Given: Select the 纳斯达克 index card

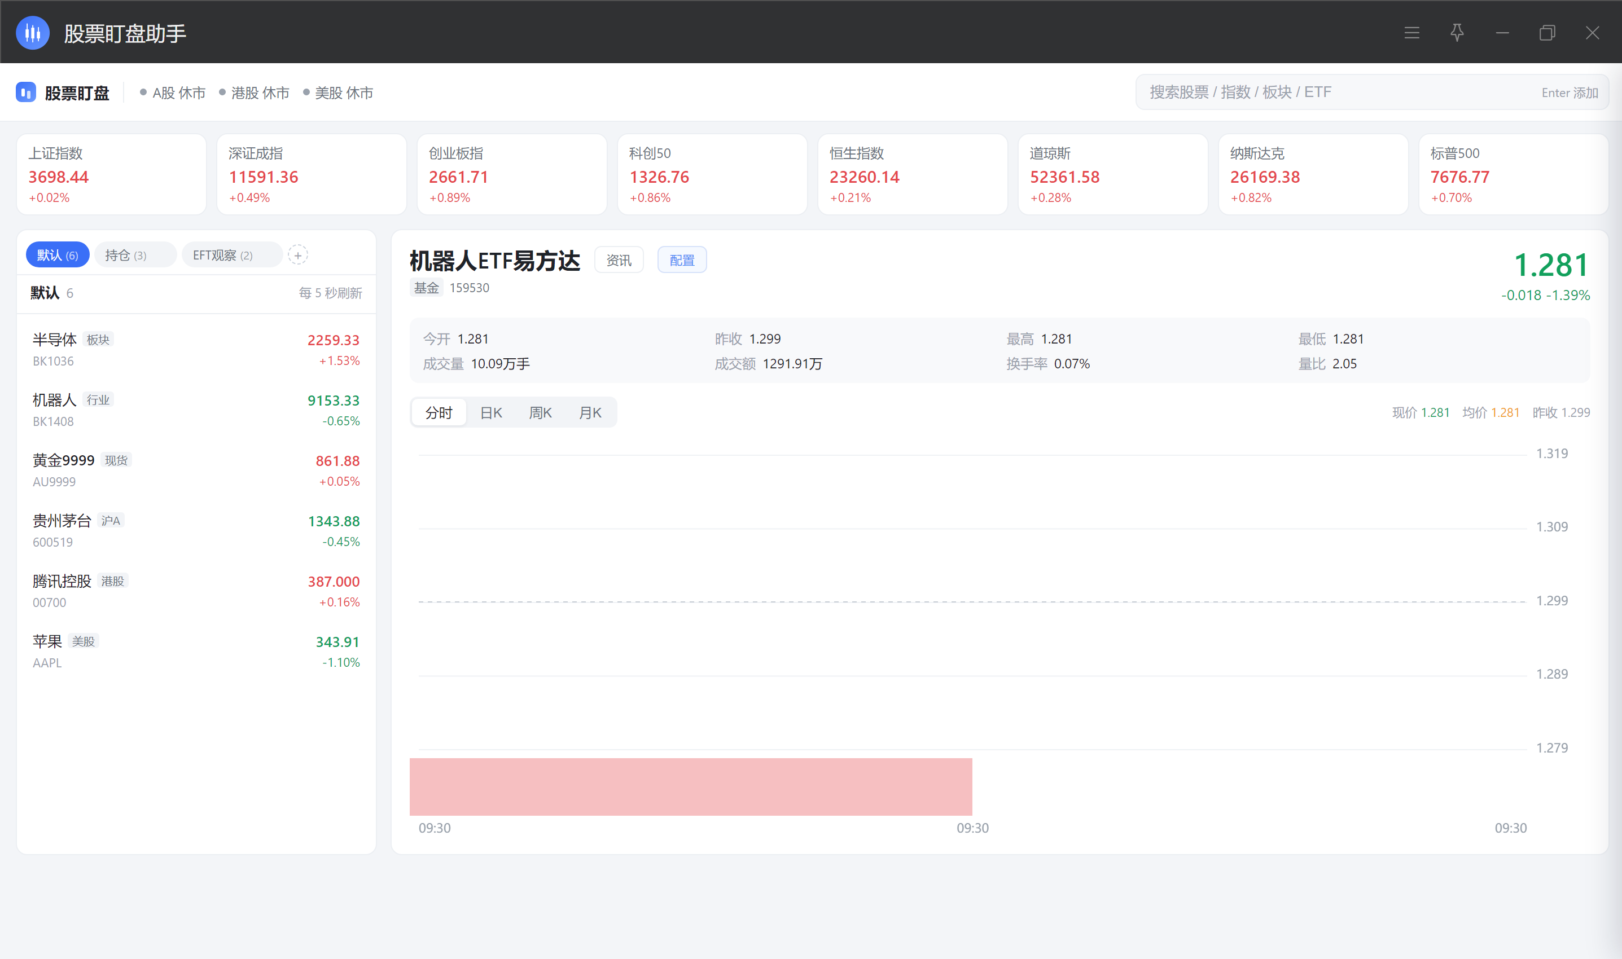Looking at the screenshot, I should (x=1314, y=174).
